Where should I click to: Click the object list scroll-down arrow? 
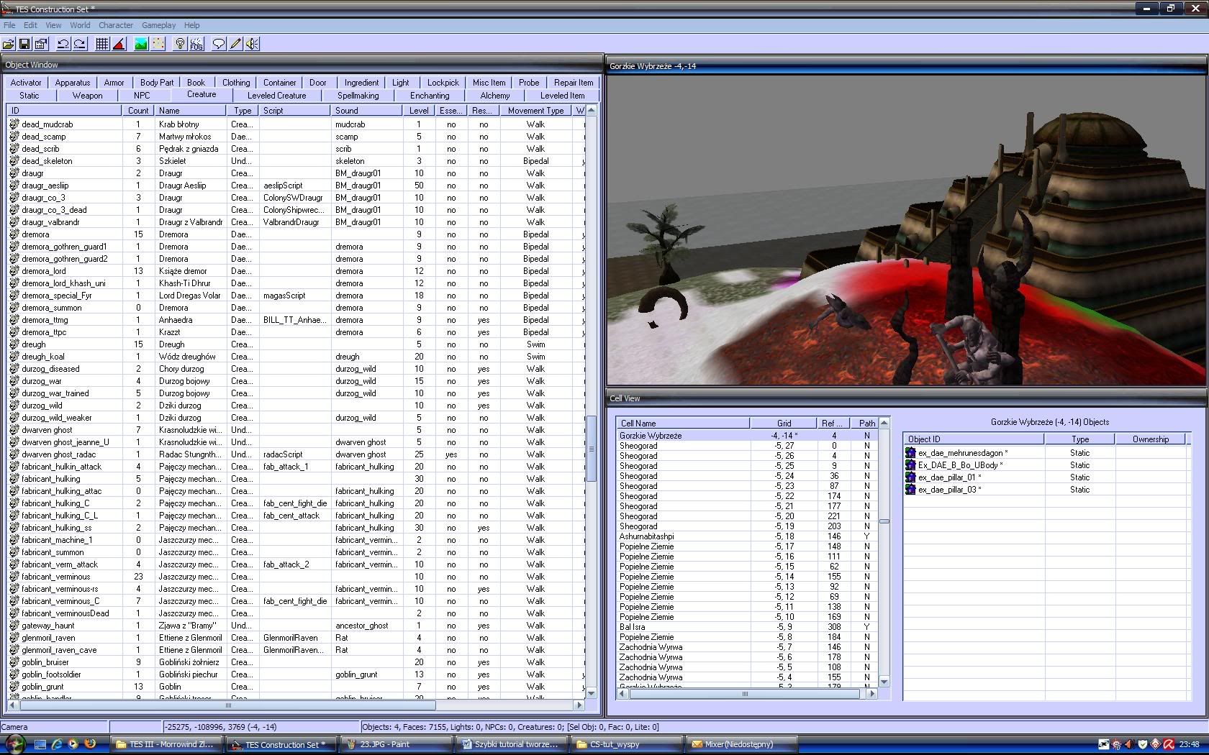point(592,693)
